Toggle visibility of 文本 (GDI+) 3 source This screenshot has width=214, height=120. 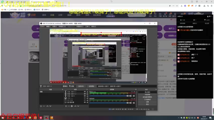(85, 92)
